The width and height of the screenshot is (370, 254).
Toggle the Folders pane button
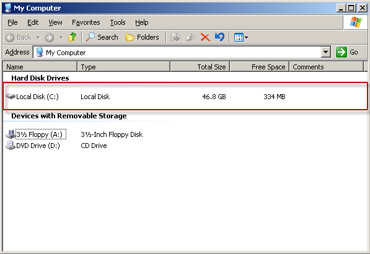click(142, 37)
